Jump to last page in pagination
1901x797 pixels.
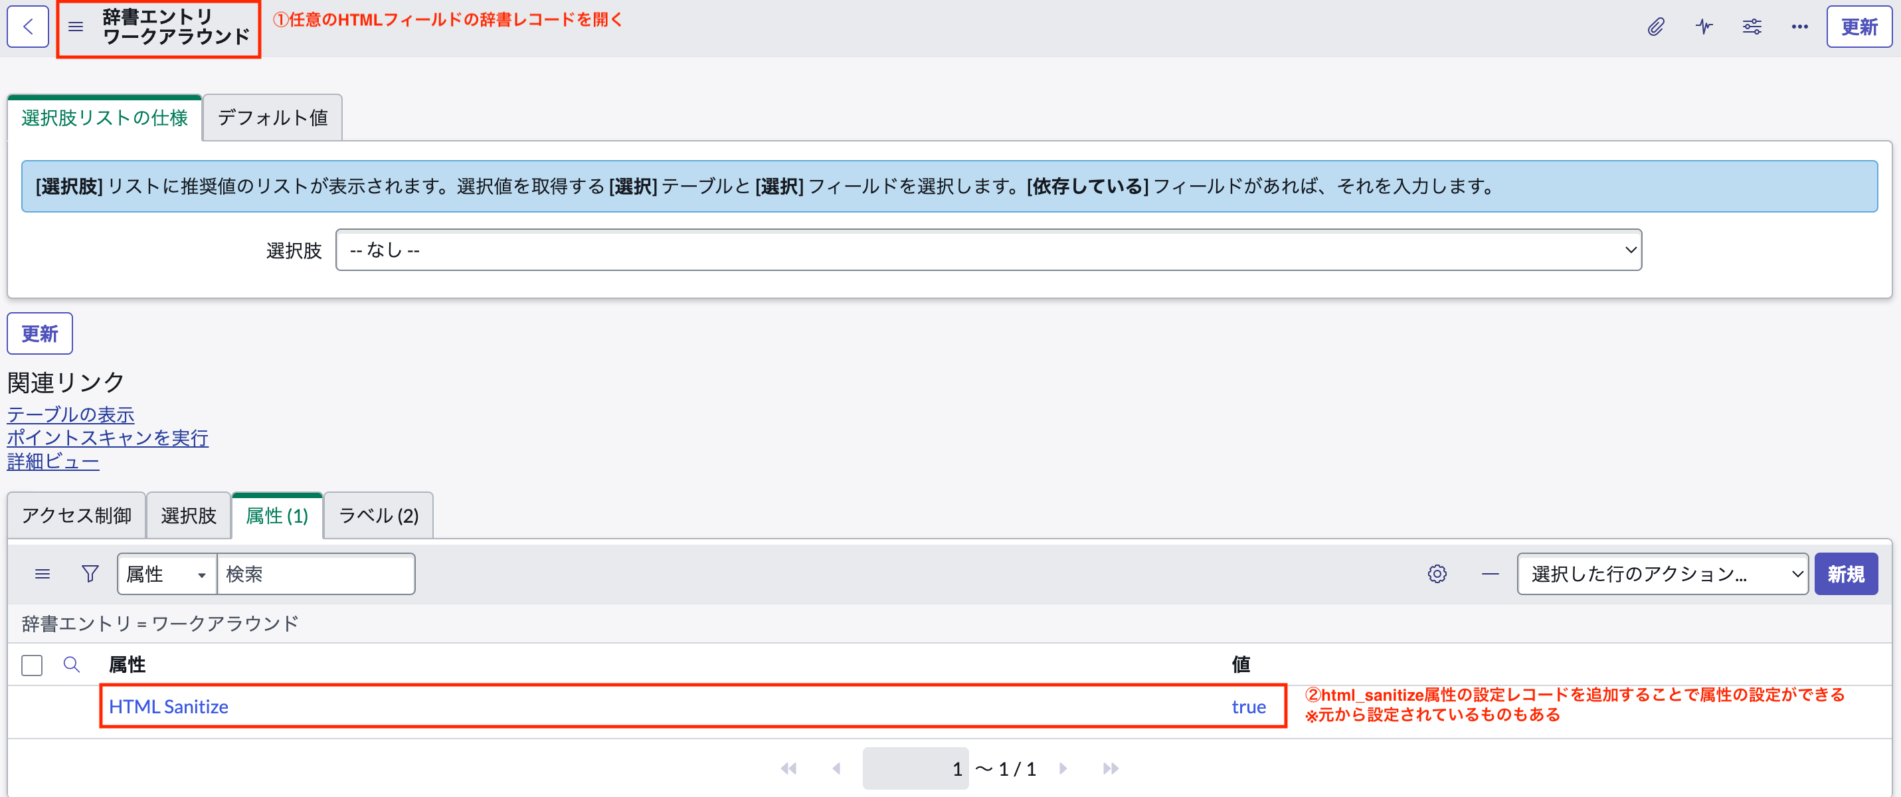point(1111,768)
